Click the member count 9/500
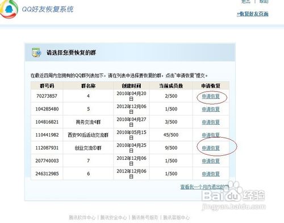 click(x=171, y=148)
